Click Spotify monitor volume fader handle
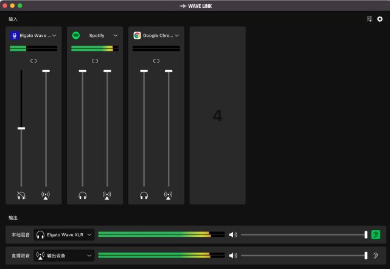 [x=83, y=71]
